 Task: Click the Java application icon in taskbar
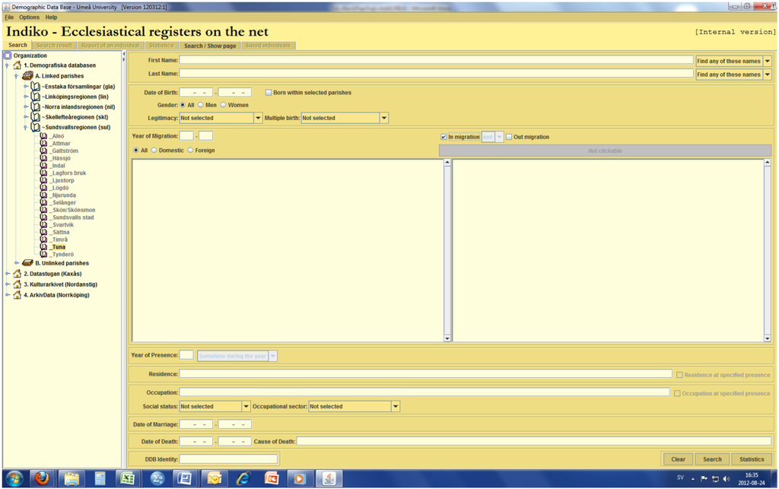pos(329,478)
